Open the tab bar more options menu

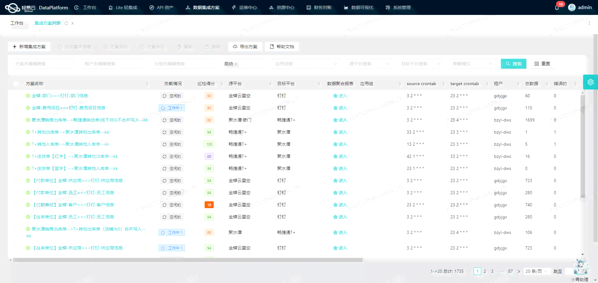589,23
